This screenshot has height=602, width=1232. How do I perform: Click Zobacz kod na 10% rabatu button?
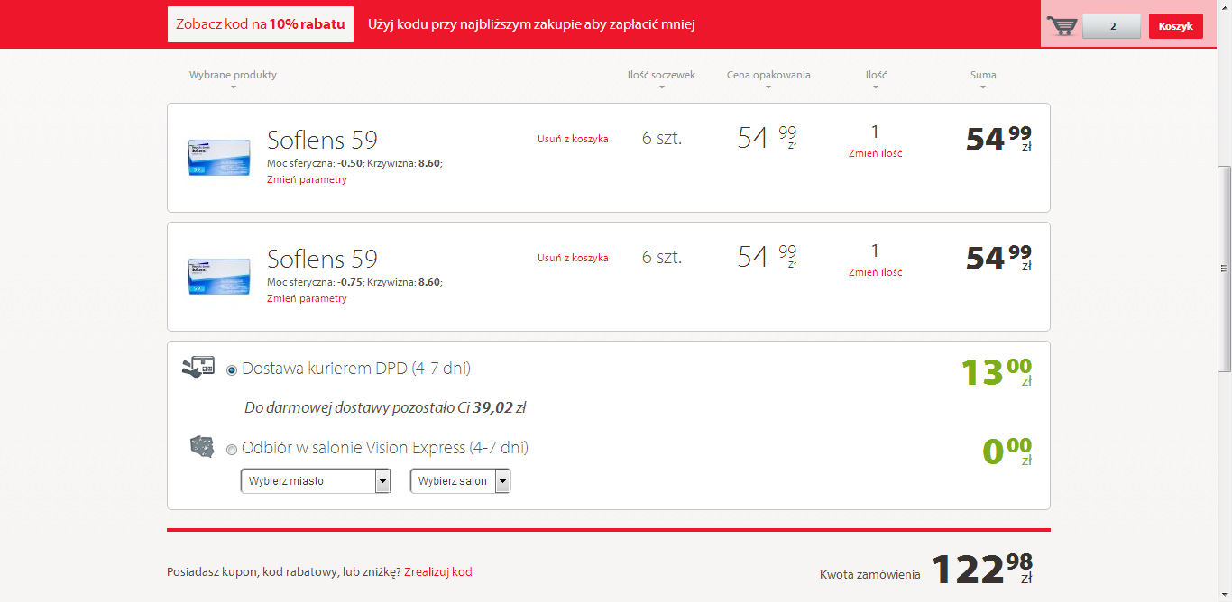coord(261,24)
